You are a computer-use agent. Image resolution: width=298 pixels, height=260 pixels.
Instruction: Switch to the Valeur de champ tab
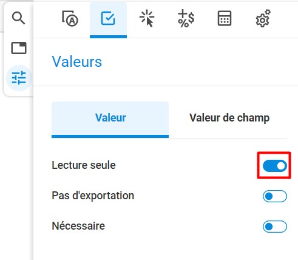[x=229, y=120]
